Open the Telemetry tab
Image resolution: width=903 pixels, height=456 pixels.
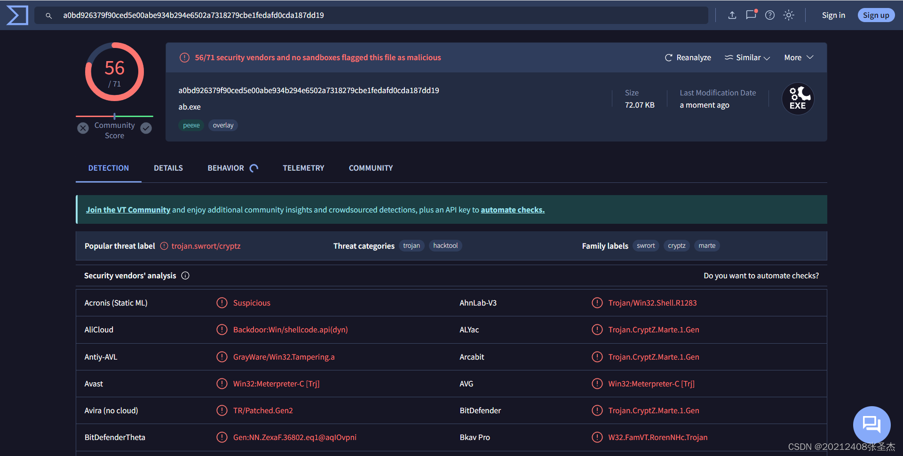click(303, 168)
